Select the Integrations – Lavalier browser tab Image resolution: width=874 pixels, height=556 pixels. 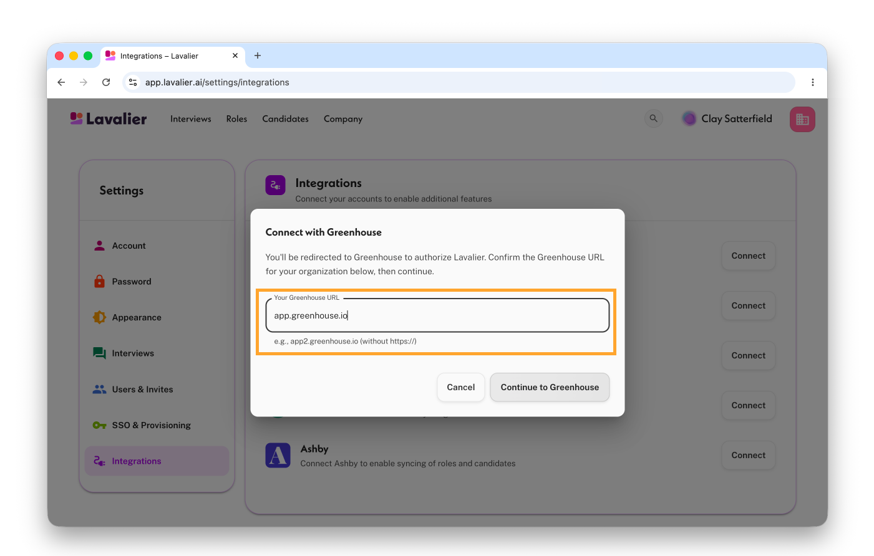(172, 55)
